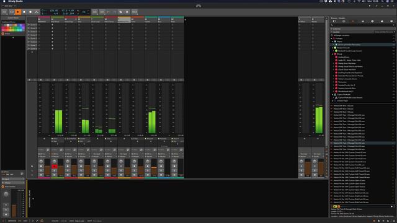This screenshot has height=223, width=397.
Task: Open the sixth browser tab icon
Action: [382, 21]
